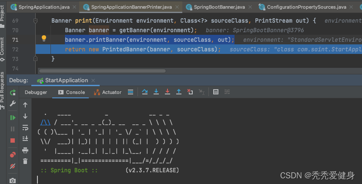Click the Drop Frame icon
The width and height of the screenshot is (362, 184).
(x=190, y=92)
